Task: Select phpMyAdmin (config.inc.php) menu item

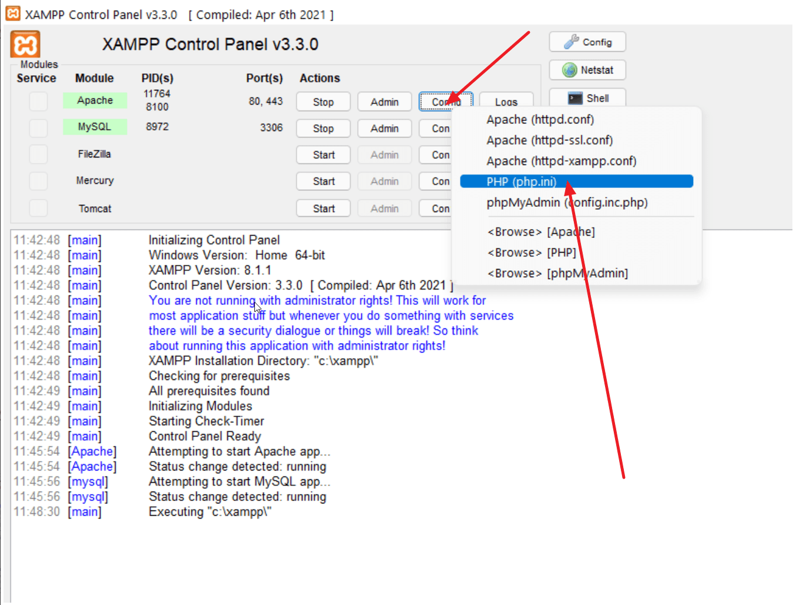Action: tap(566, 203)
